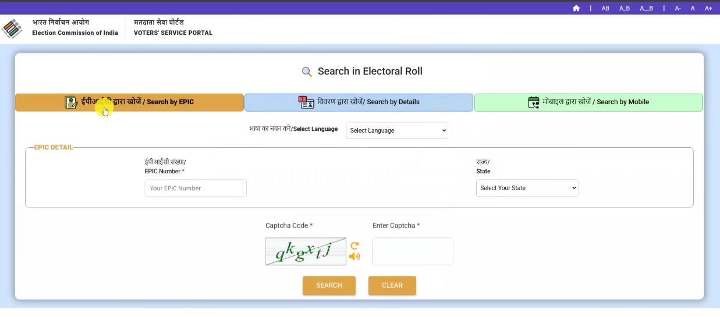This screenshot has height=317, width=720.
Task: Increase font size with A+
Action: click(708, 8)
